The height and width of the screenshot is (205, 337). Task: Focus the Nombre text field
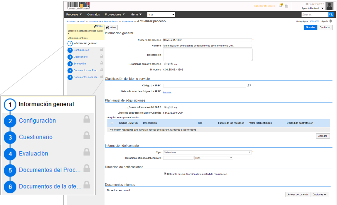pos(208,46)
